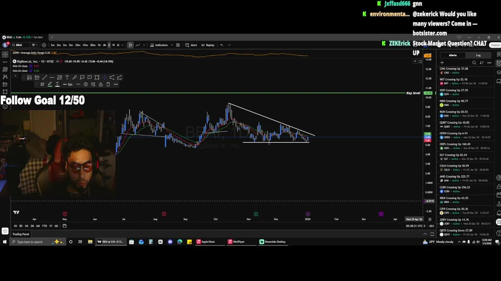Viewport: 501px width, 281px height.
Task: Open more options on drawing toolbar
Action: 116,84
